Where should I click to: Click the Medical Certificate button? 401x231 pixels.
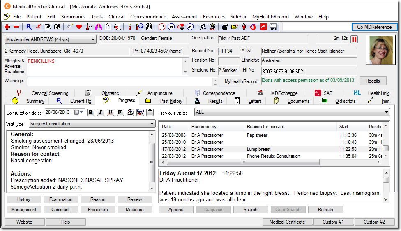click(287, 222)
